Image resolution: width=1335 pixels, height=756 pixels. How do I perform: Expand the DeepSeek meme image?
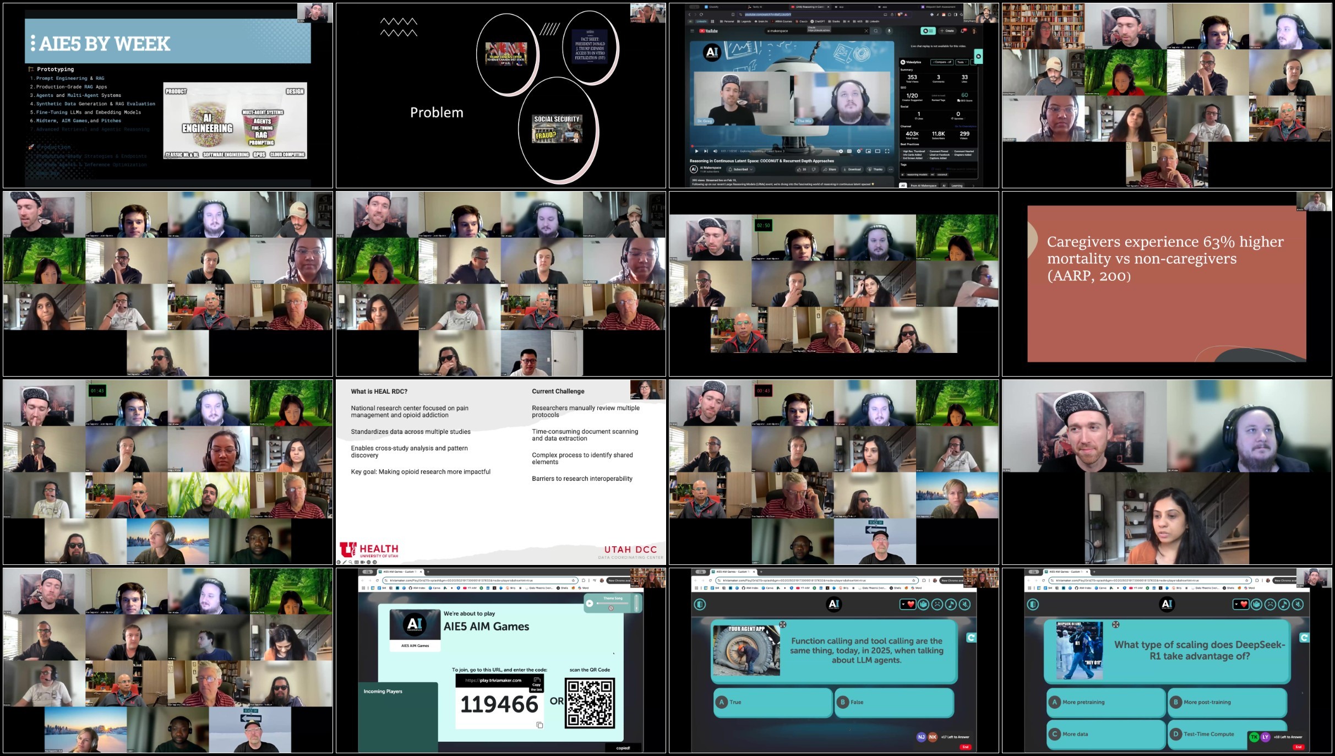tap(1116, 624)
